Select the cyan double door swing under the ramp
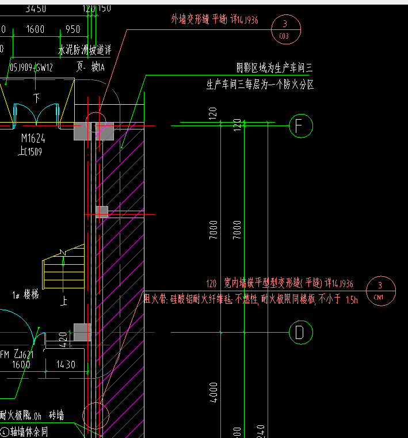 (36, 116)
